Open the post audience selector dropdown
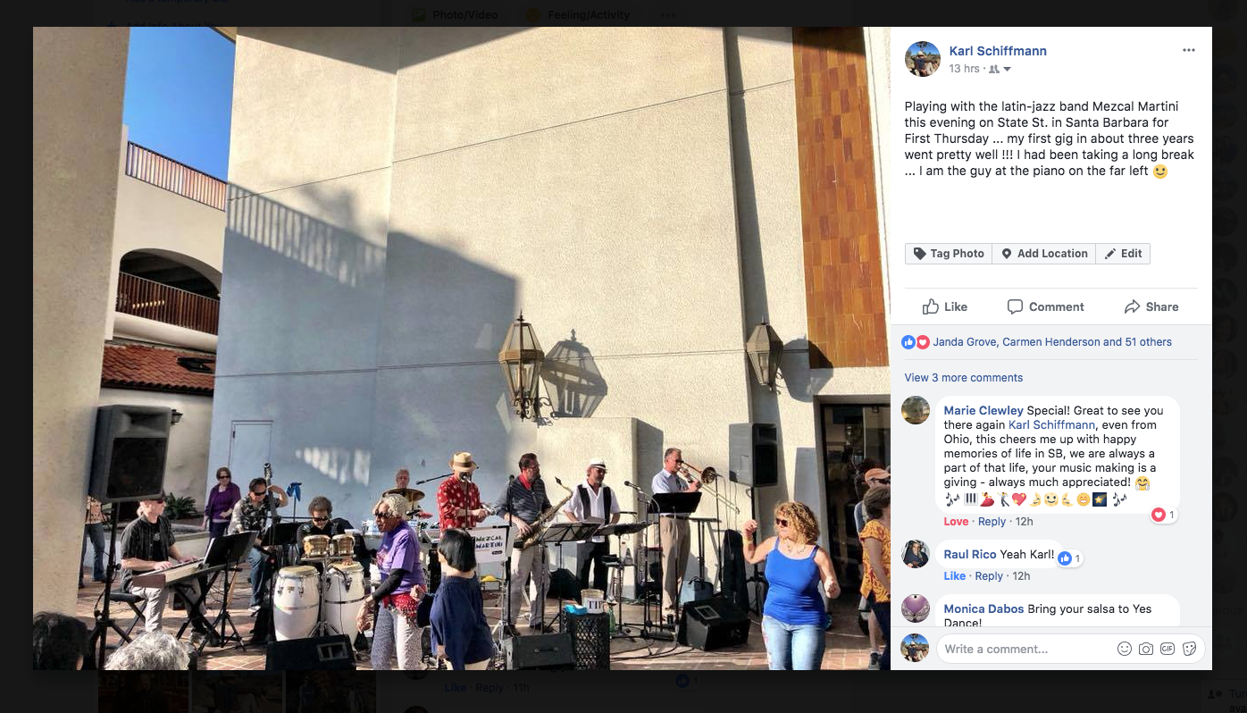1247x713 pixels. (x=1000, y=69)
